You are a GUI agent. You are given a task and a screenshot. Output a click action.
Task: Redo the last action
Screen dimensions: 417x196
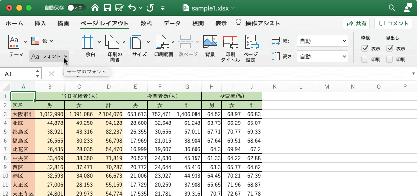150,8
